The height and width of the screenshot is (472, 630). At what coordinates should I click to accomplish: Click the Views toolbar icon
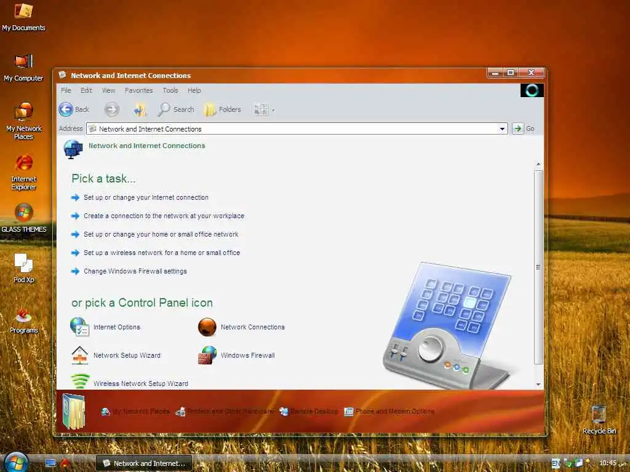(261, 109)
